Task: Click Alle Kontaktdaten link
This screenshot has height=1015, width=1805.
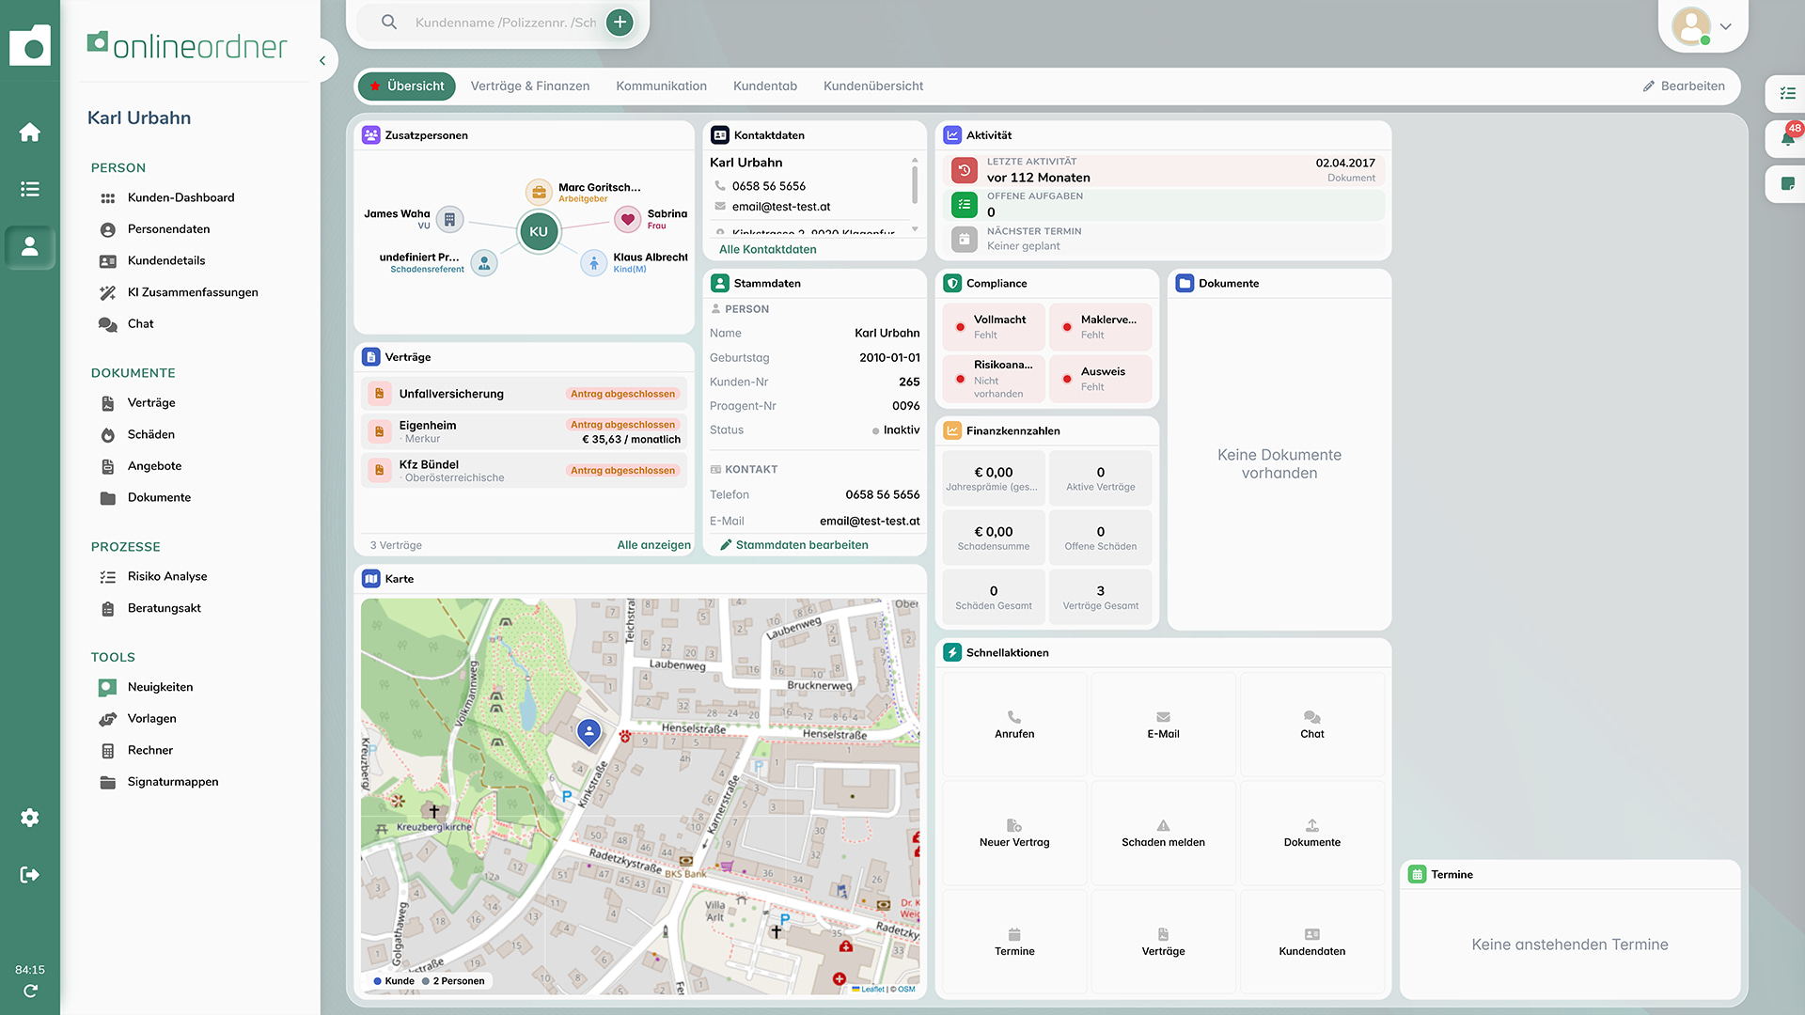Action: tap(767, 249)
